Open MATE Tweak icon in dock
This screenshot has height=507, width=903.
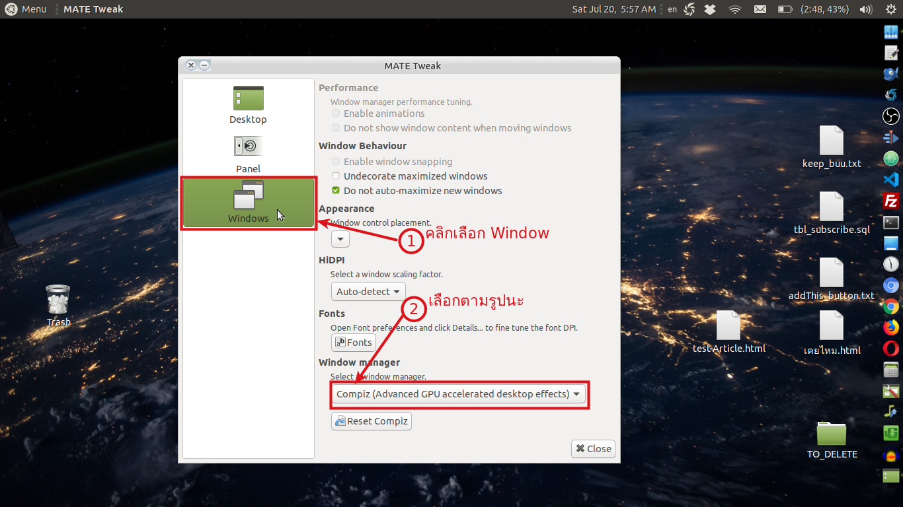coord(890,391)
